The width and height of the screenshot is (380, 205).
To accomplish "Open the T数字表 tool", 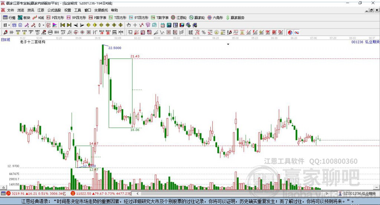I will (160, 18).
